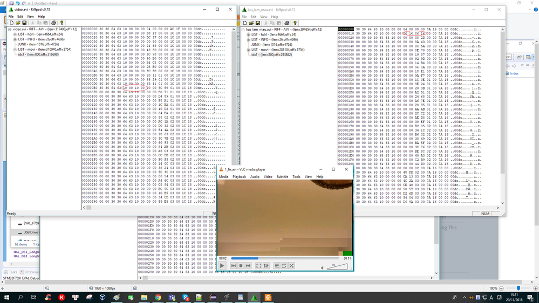Open VLC Media menu
The height and width of the screenshot is (303, 539).
tap(223, 177)
